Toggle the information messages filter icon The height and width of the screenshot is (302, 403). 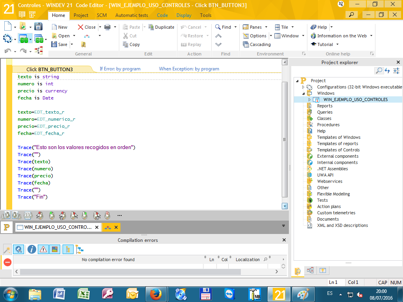(31, 249)
